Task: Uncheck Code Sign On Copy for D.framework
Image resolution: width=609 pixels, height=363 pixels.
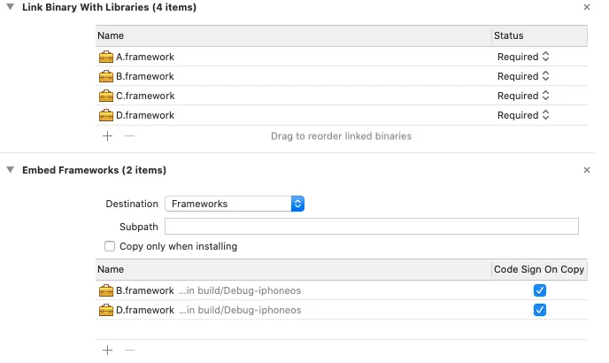Action: click(540, 310)
